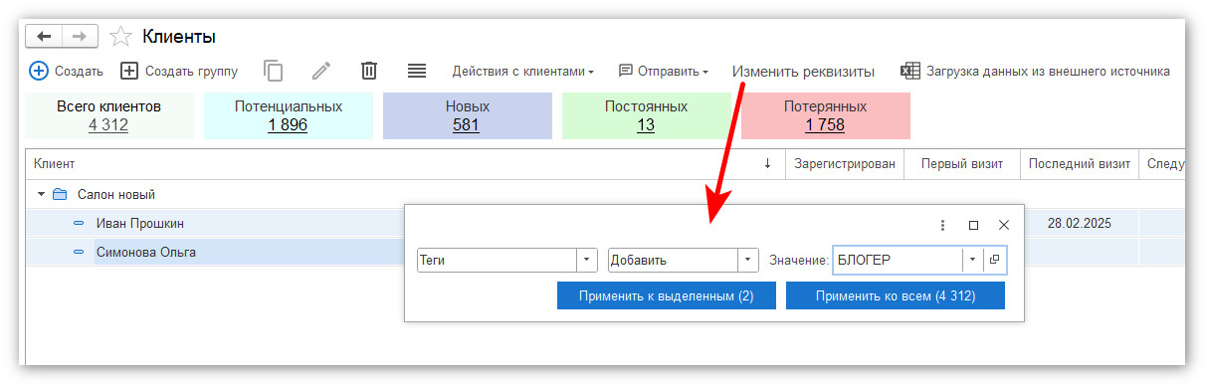The width and height of the screenshot is (1205, 385).
Task: Filter by Потерянных 1 758 count
Action: (825, 115)
